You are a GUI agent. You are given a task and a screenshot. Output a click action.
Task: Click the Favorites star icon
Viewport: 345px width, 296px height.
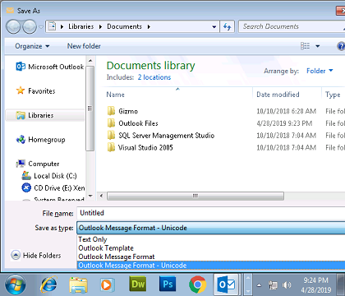[21, 90]
